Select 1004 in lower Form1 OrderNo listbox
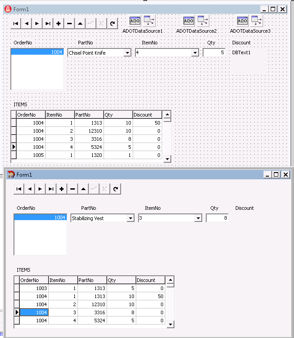This screenshot has height=338, width=294. (x=40, y=217)
